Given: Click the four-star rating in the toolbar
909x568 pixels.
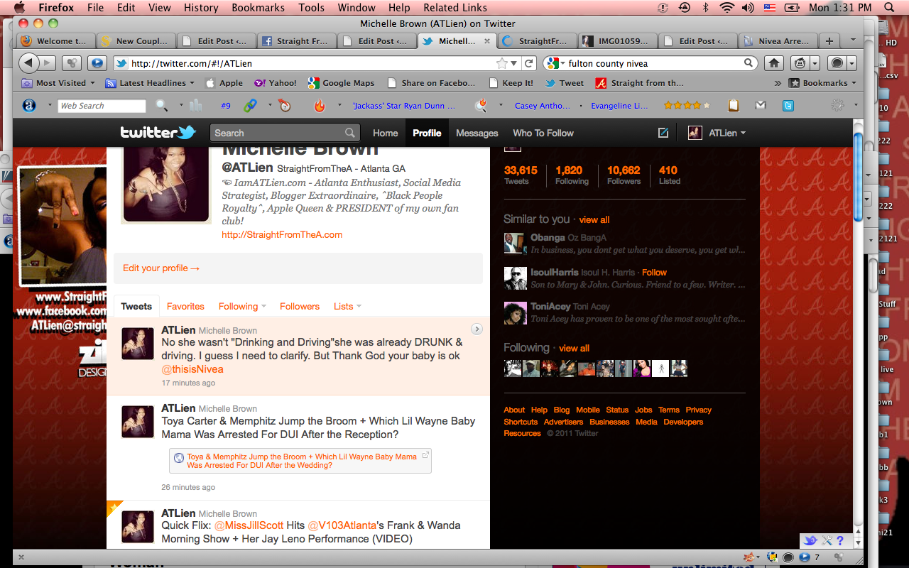Looking at the screenshot, I should [686, 106].
